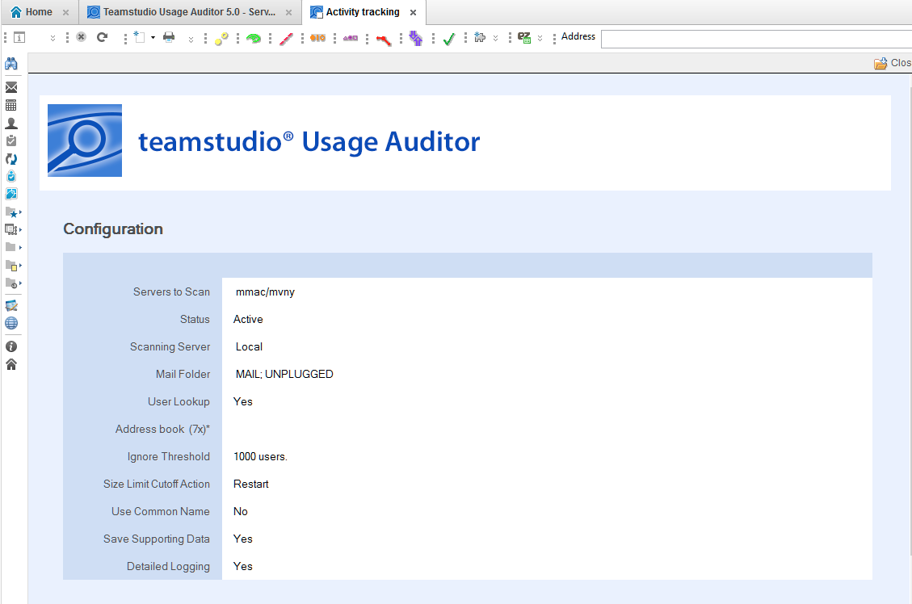Click the Use Common Name value No
Image resolution: width=912 pixels, height=604 pixels.
pos(240,511)
